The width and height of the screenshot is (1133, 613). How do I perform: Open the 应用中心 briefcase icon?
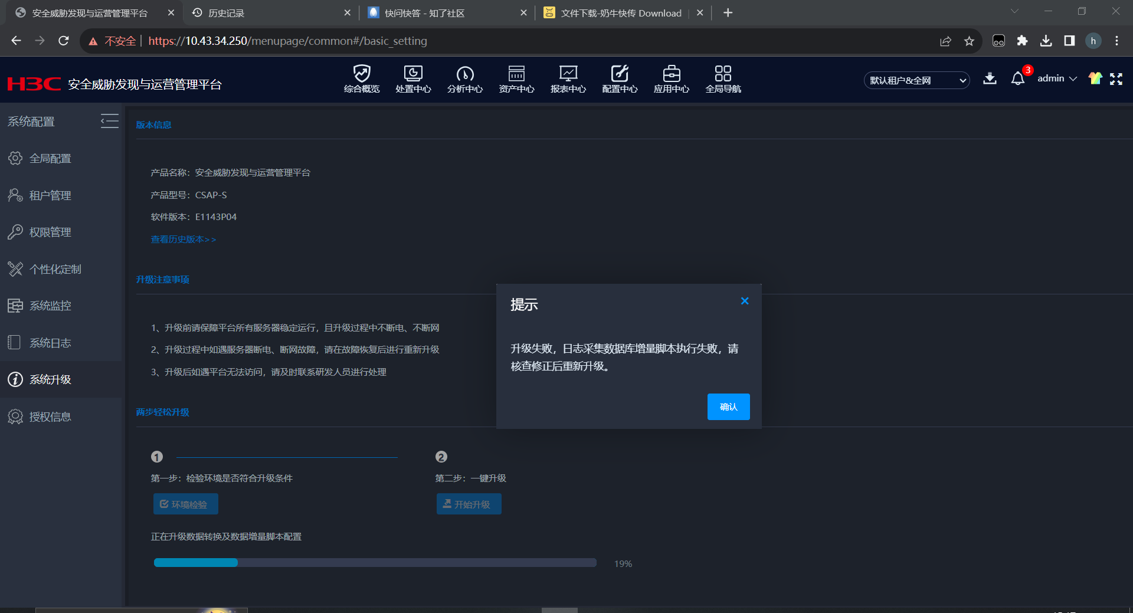click(671, 74)
